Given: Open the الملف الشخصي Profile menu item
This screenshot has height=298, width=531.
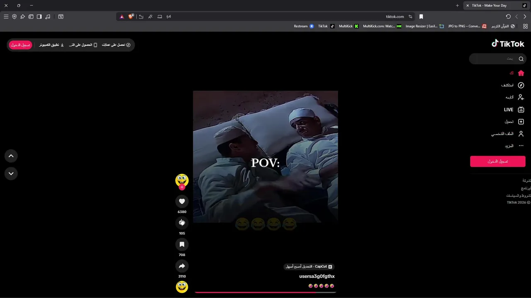Looking at the screenshot, I should (508, 134).
